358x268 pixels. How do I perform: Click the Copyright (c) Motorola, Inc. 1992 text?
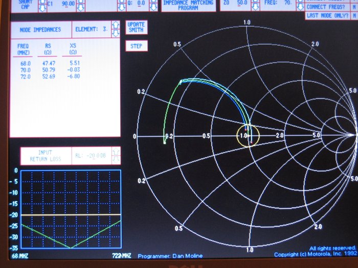pos(316,254)
